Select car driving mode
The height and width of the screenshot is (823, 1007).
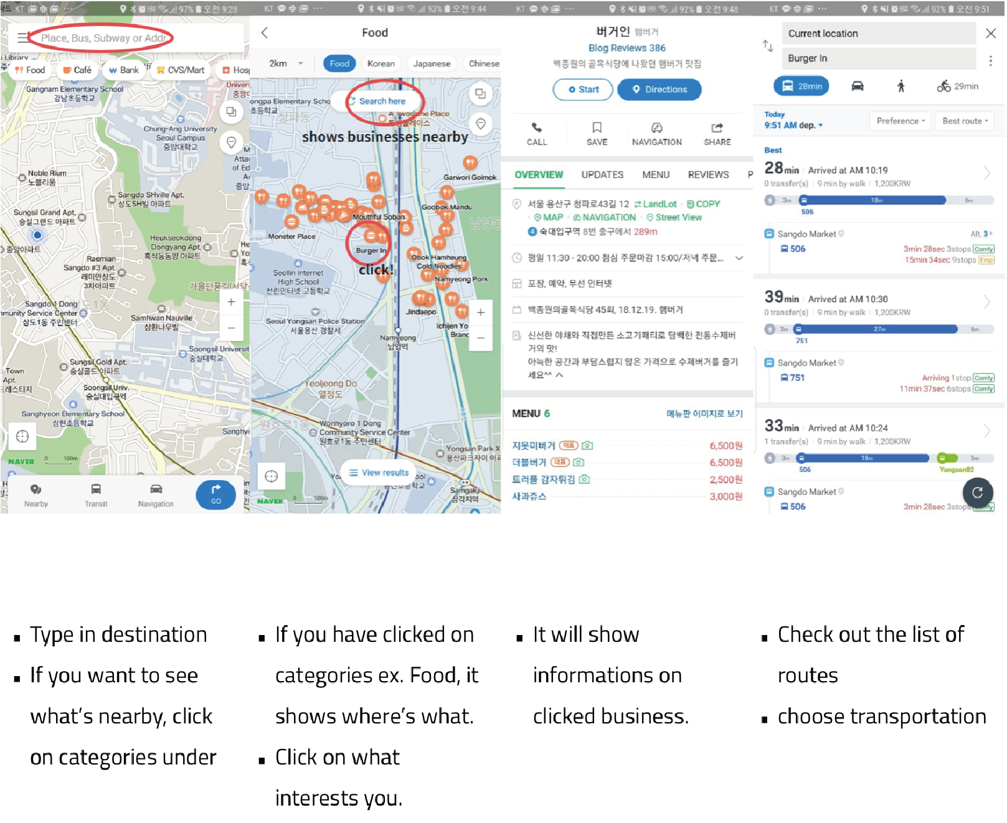(x=858, y=86)
